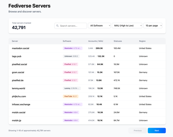This screenshot has height=137, width=173.
Task: Open the MAU (High to Low) sort dropdown
Action: tap(127, 26)
